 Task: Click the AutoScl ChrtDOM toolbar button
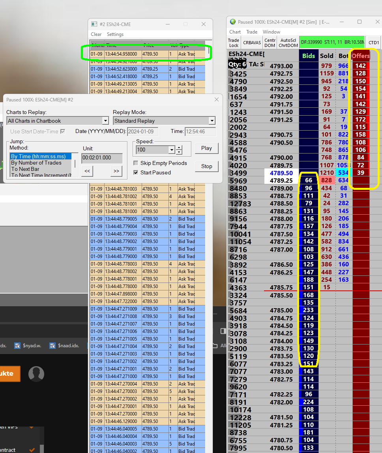[x=288, y=43]
